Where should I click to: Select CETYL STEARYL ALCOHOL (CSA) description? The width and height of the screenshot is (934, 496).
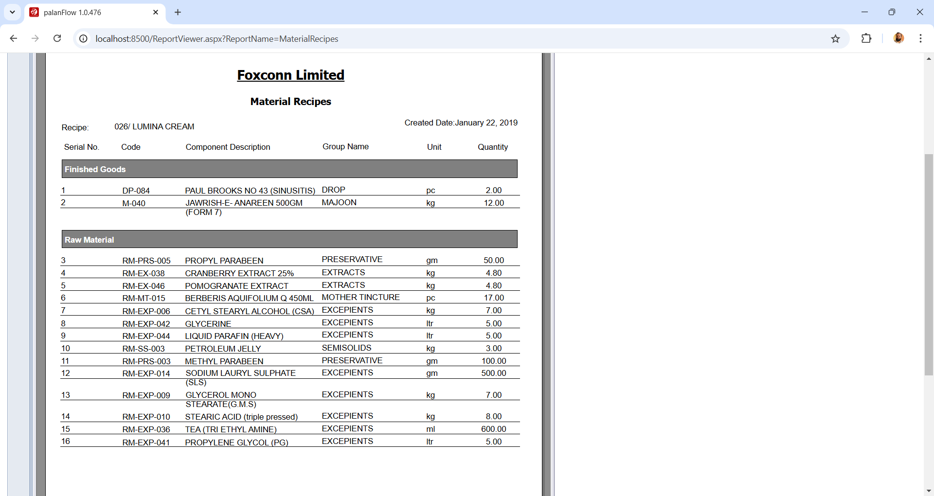[x=250, y=311]
